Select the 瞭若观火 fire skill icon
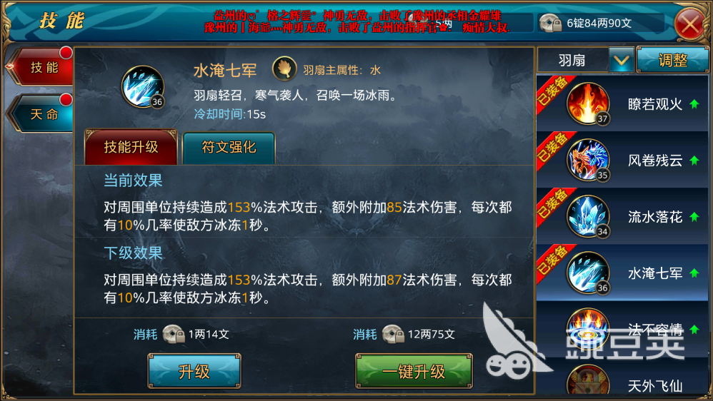Image resolution: width=713 pixels, height=401 pixels. 588,103
